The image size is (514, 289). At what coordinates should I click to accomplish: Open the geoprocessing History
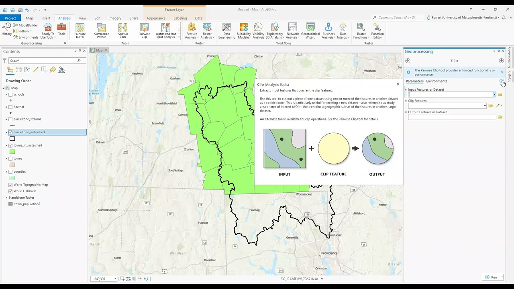point(6,29)
